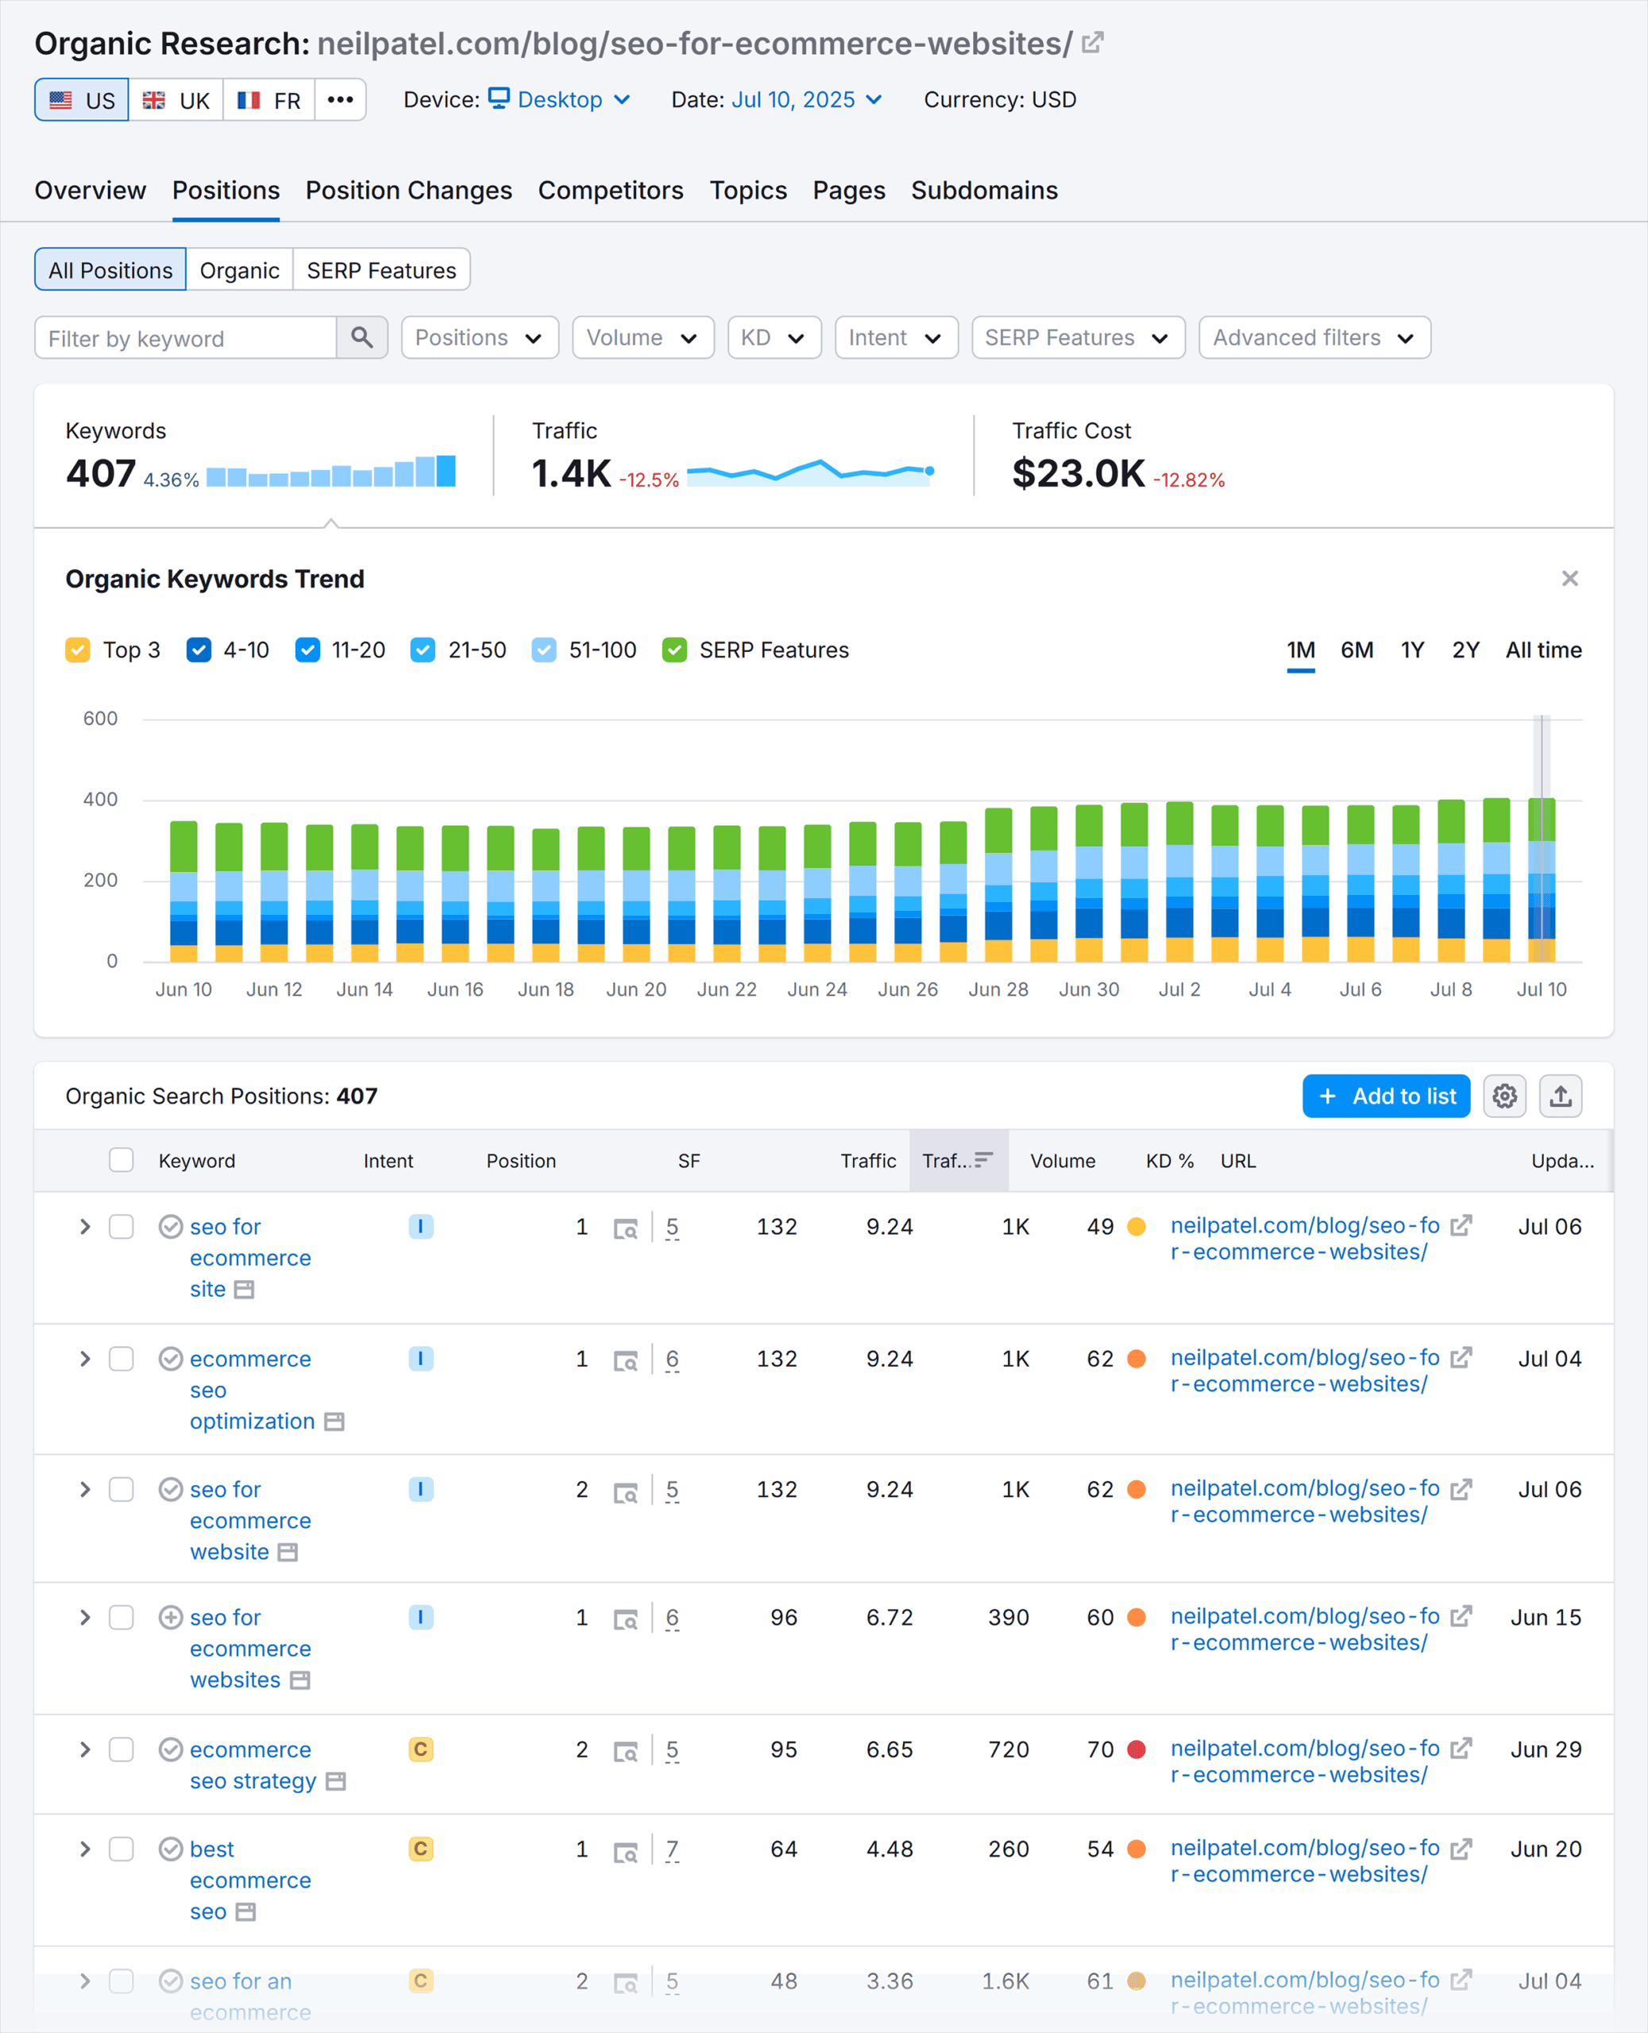Open the Device Desktop dropdown
The image size is (1648, 2033).
coord(559,99)
